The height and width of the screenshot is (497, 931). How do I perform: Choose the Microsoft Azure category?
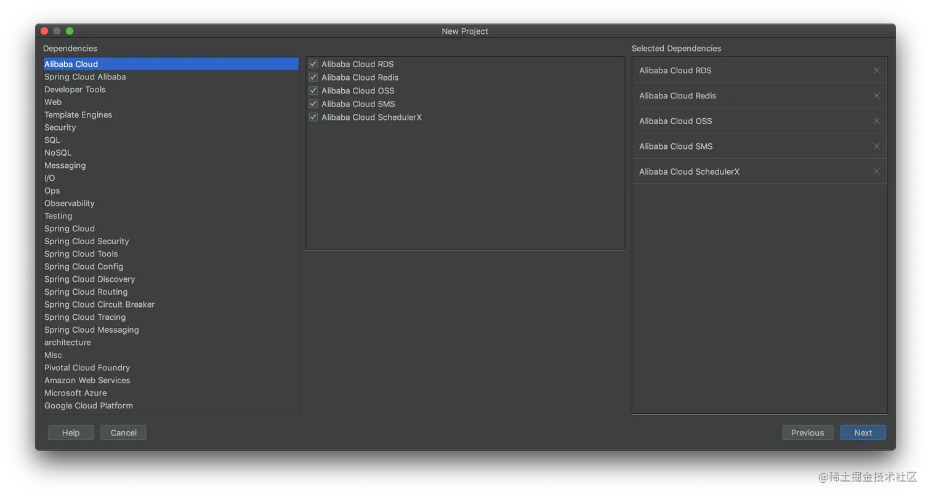[171, 393]
